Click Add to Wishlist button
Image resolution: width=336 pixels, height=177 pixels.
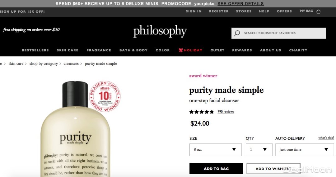273,169
